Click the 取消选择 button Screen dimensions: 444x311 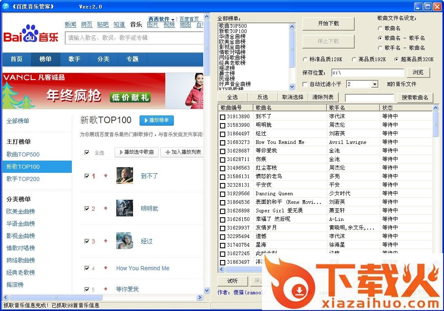tap(293, 97)
